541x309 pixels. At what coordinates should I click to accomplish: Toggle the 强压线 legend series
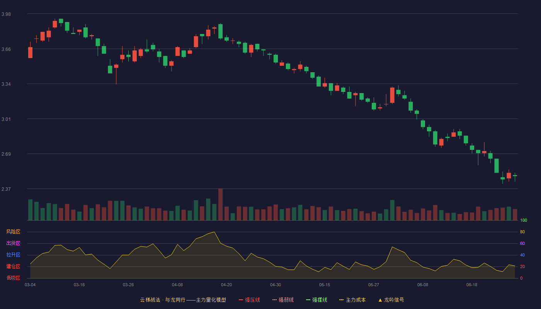tap(249, 300)
